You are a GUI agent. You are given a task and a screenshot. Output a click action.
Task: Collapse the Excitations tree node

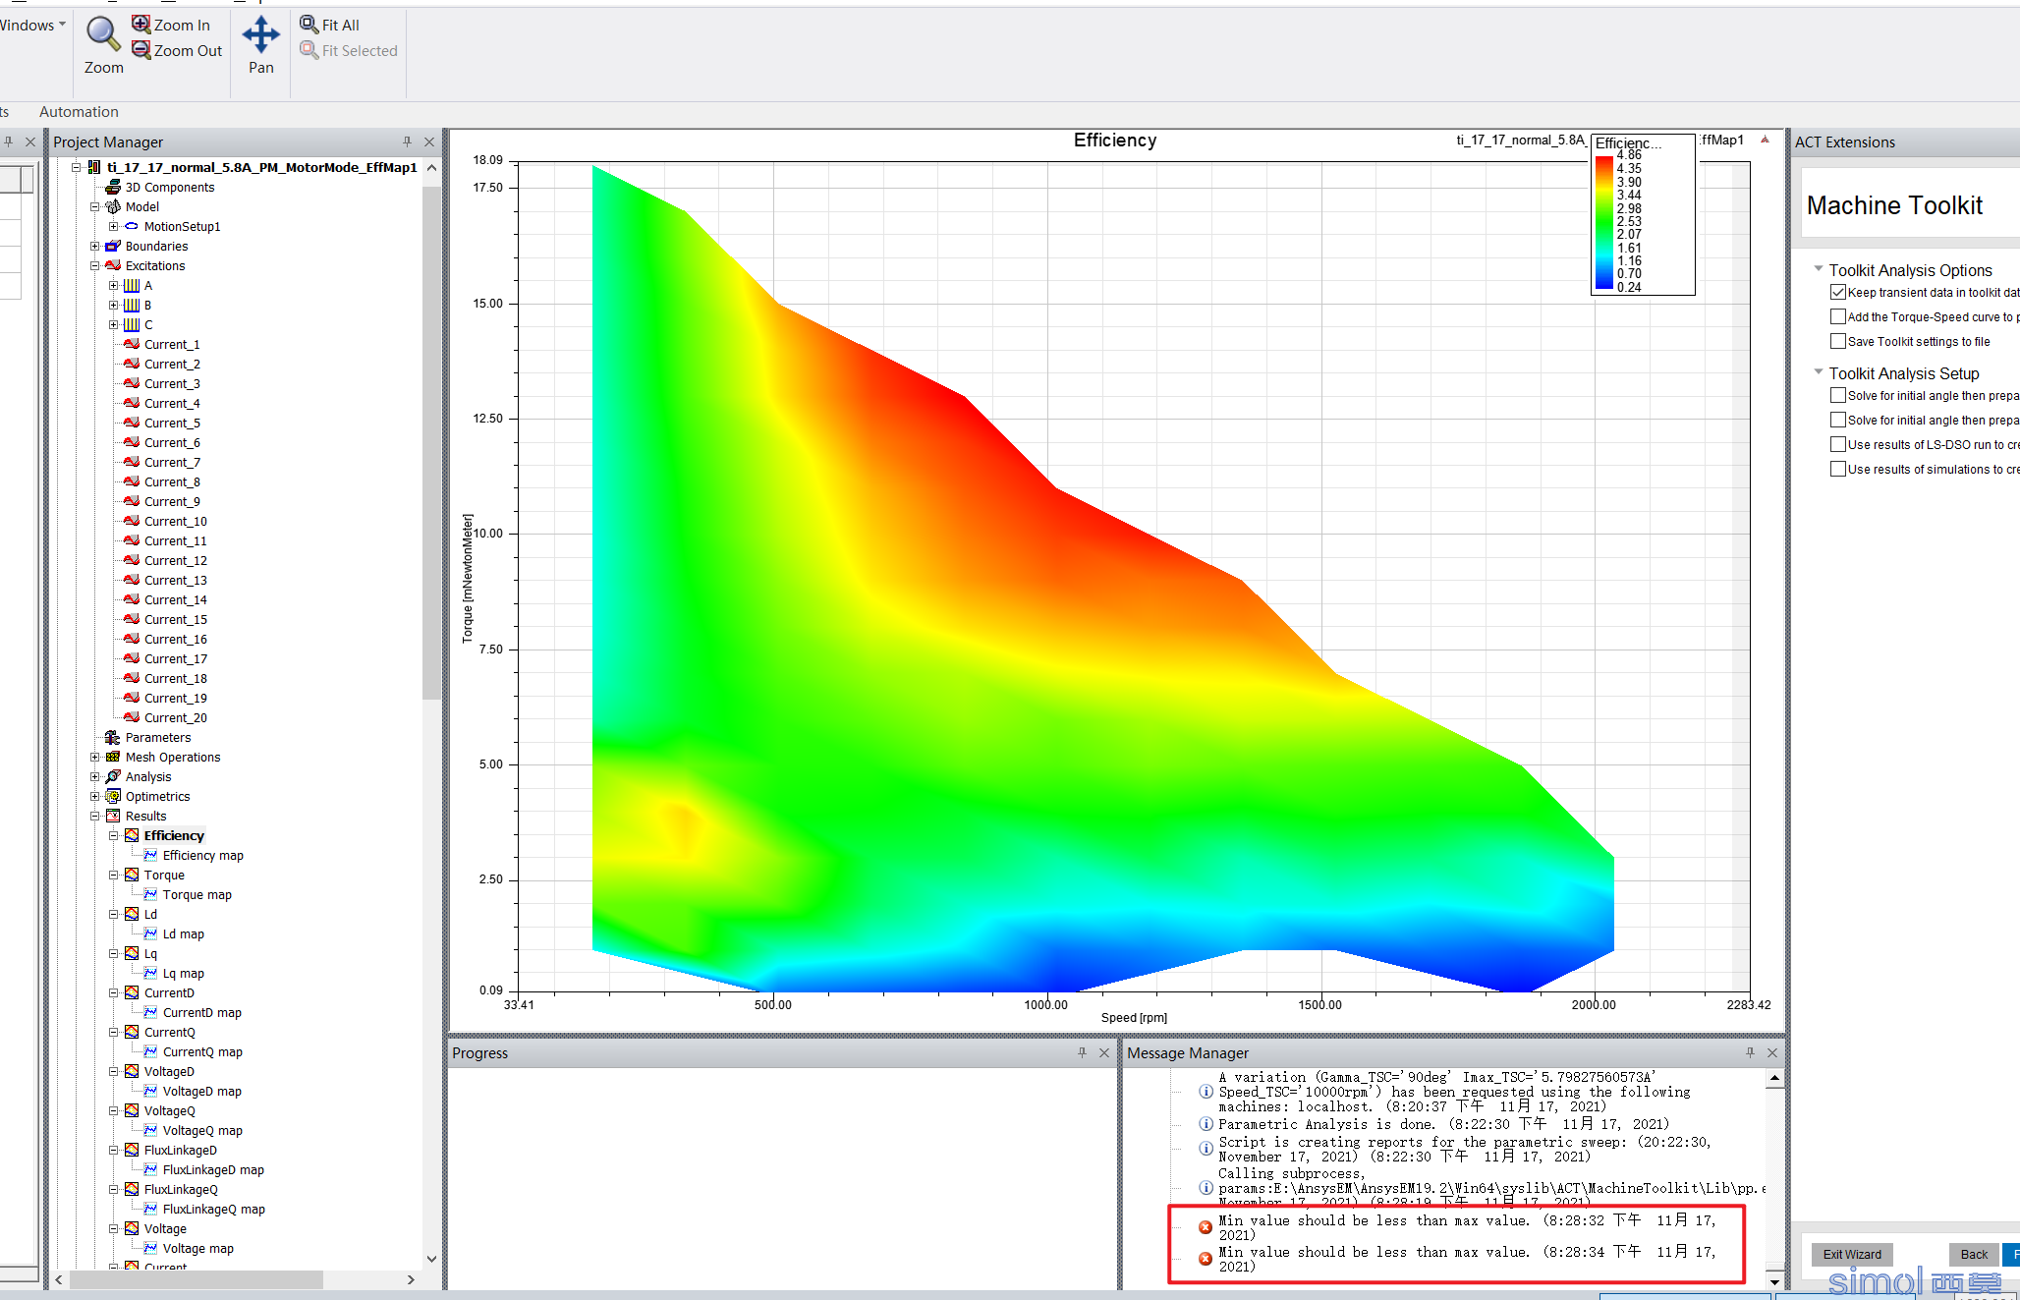tap(95, 265)
